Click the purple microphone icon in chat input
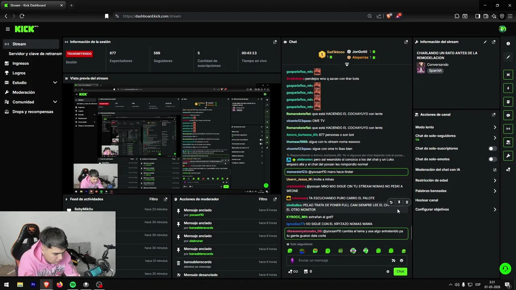 point(292,261)
